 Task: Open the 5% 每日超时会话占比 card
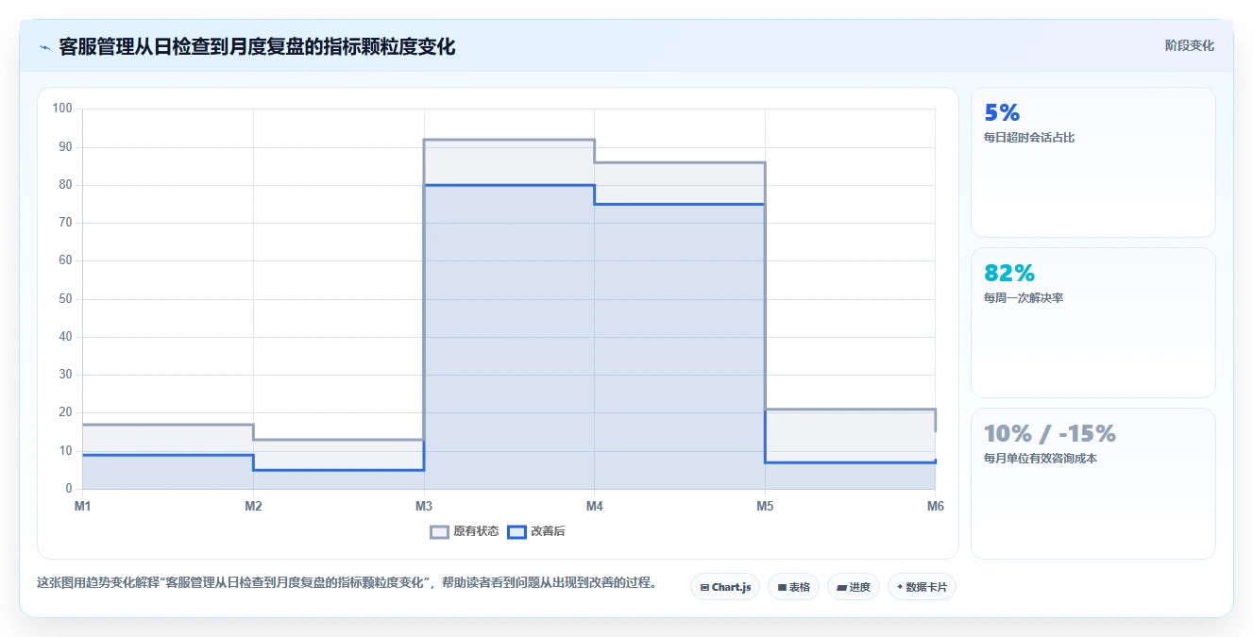pyautogui.click(x=1092, y=162)
